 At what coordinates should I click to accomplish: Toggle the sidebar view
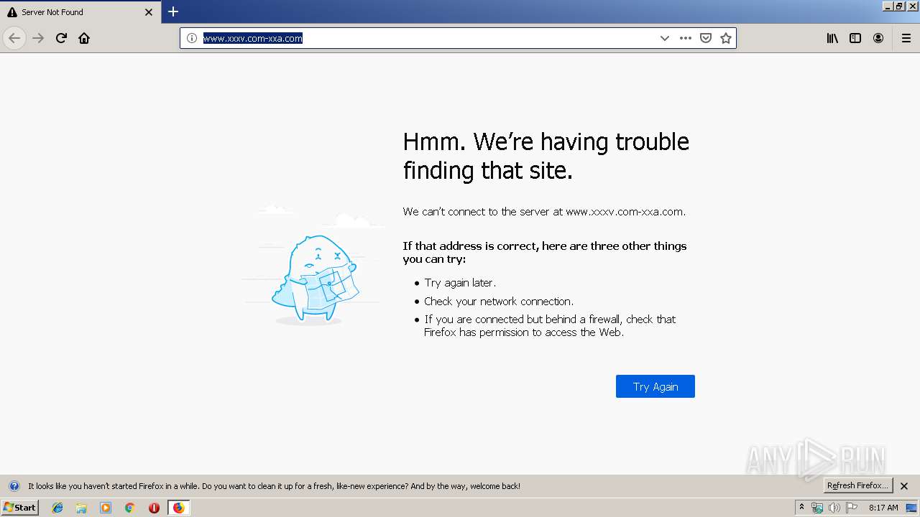[855, 38]
